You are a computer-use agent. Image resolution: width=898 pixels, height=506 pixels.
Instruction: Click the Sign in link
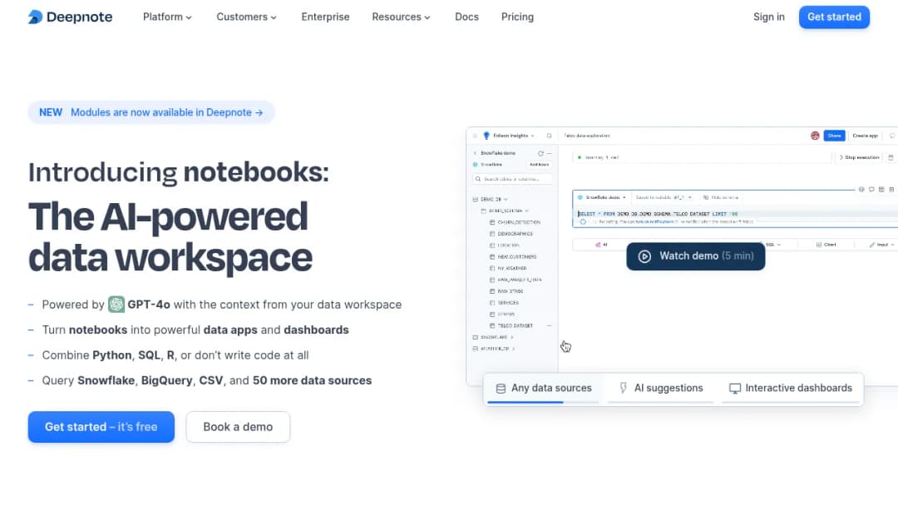tap(768, 17)
